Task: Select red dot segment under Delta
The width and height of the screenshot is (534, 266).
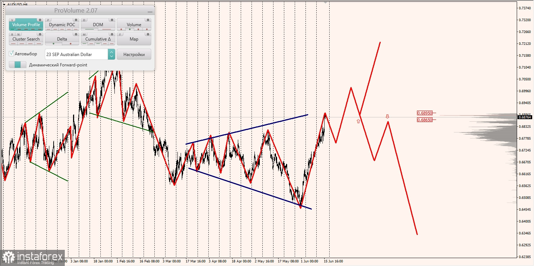Action: (x=71, y=44)
